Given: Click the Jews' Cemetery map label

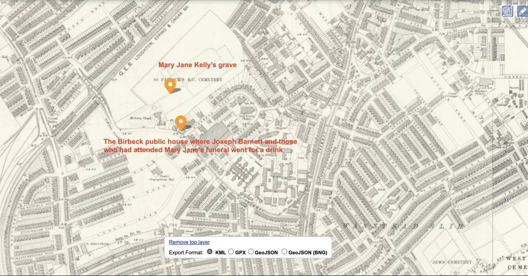Looking at the screenshot, I should pos(452,262).
